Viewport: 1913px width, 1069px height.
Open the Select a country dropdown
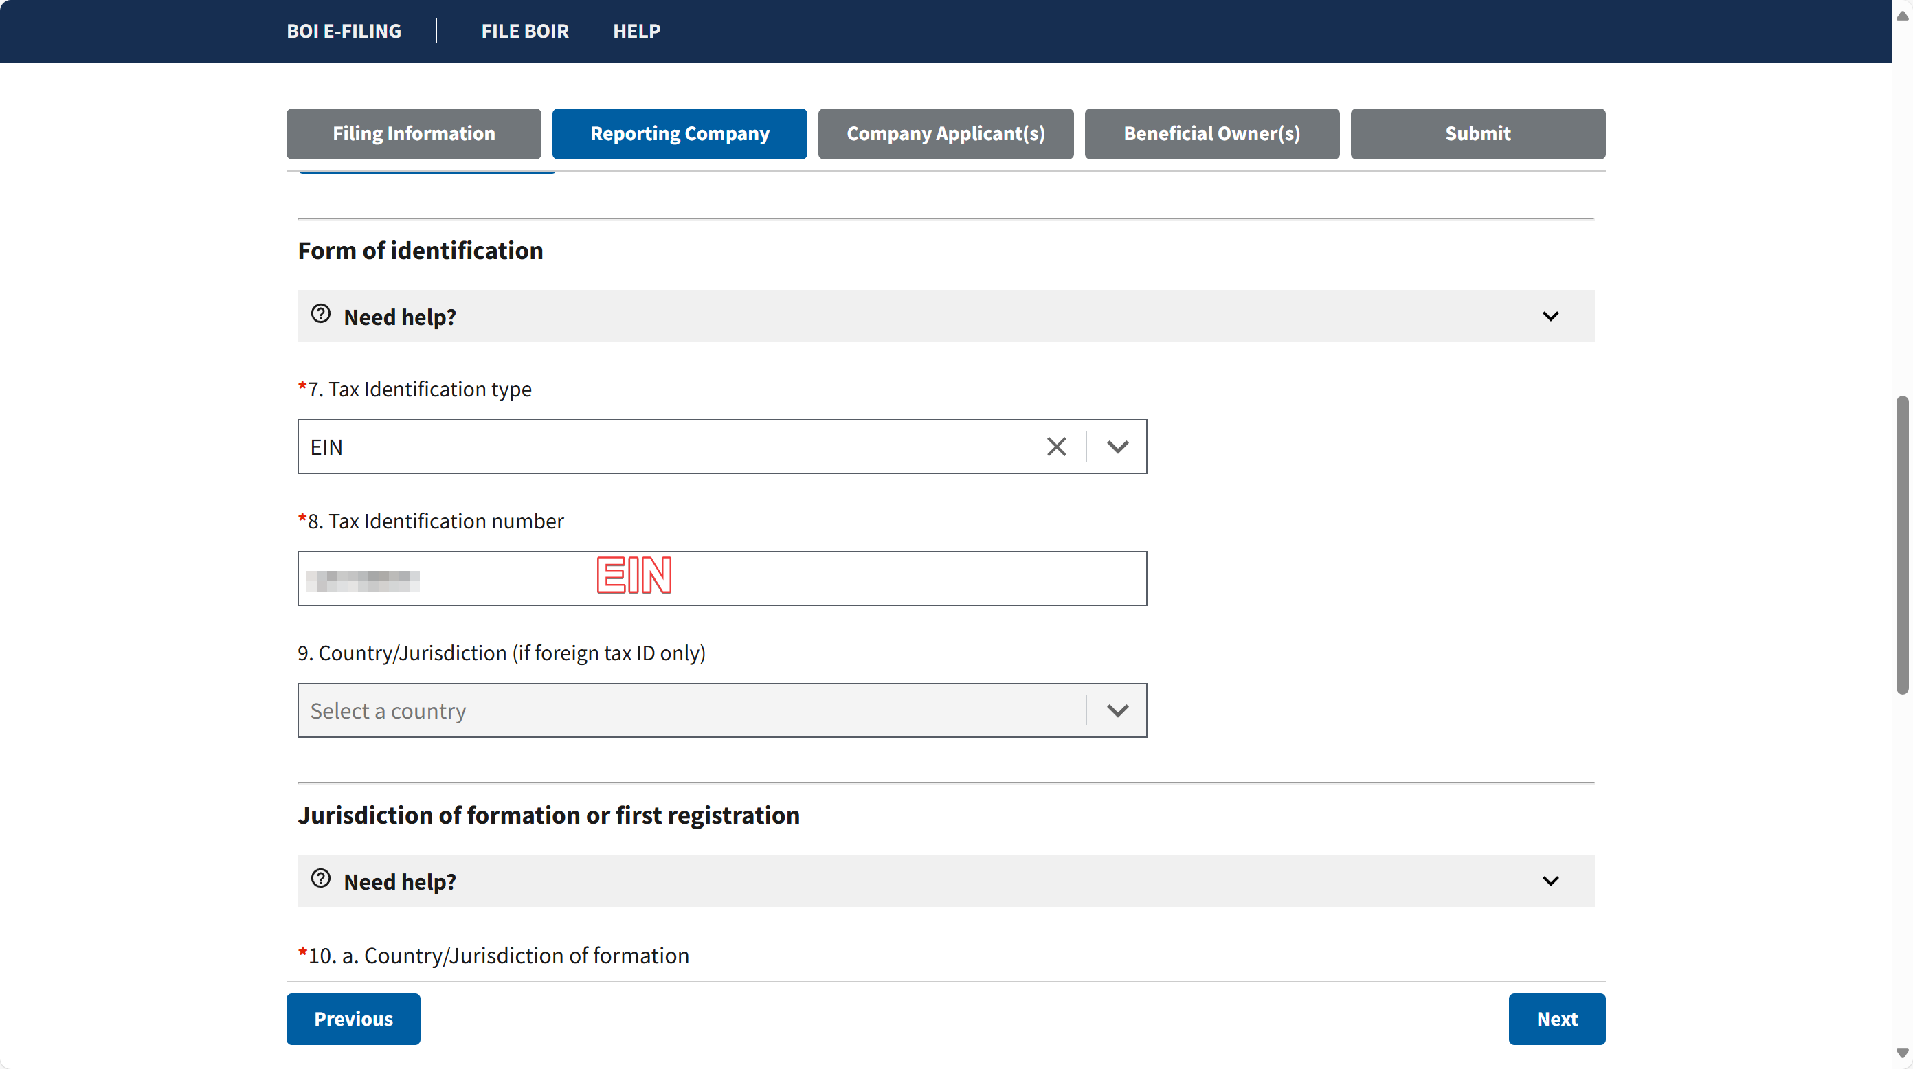click(721, 710)
